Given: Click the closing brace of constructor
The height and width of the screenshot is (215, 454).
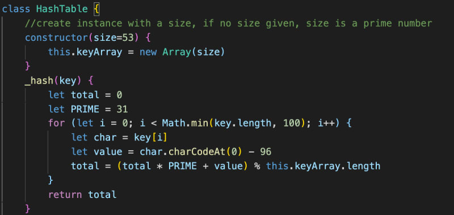Looking at the screenshot, I should click(x=28, y=66).
